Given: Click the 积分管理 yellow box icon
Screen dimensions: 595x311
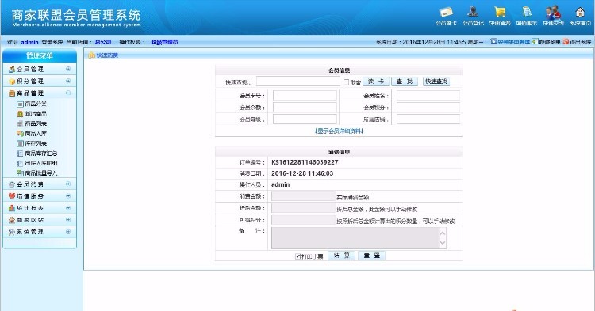Looking at the screenshot, I should tap(12, 82).
